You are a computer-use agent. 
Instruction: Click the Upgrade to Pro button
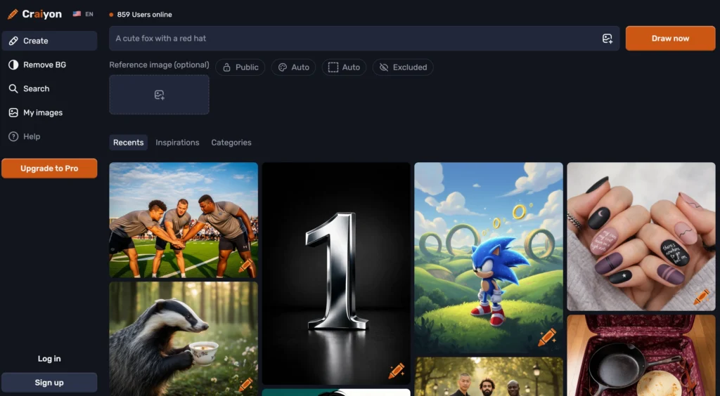[x=49, y=169]
